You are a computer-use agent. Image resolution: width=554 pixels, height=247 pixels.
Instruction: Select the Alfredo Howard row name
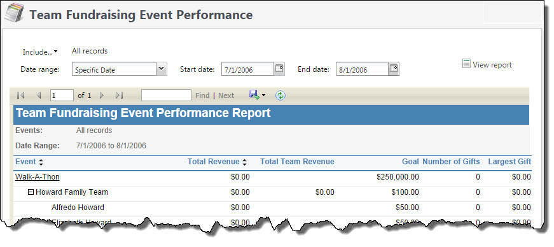[78, 208]
